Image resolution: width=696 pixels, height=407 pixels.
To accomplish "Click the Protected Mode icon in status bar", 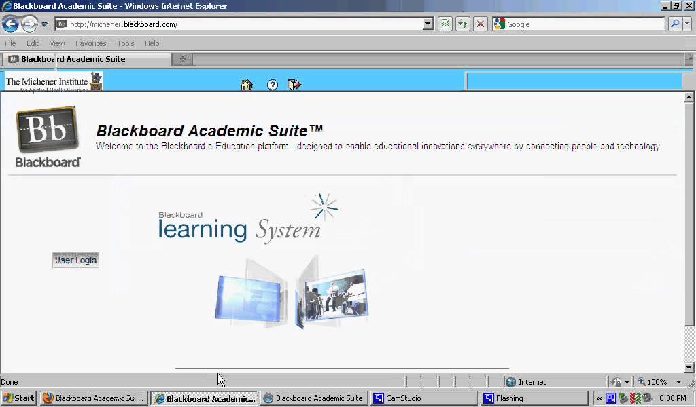I will coord(616,382).
